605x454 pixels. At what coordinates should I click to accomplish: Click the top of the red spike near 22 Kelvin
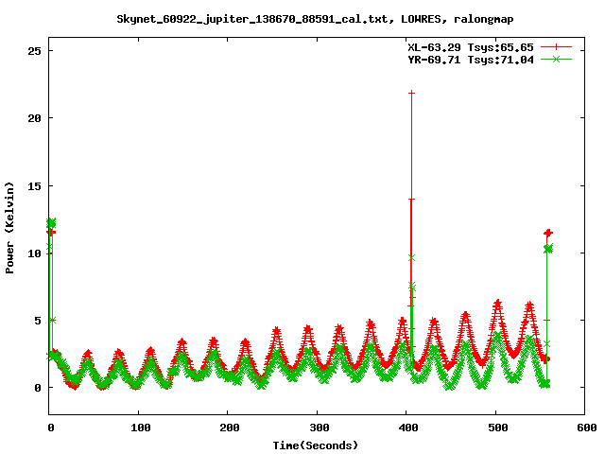(x=412, y=93)
